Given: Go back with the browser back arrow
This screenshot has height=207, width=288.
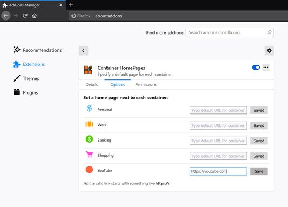Looking at the screenshot, I should [6, 16].
